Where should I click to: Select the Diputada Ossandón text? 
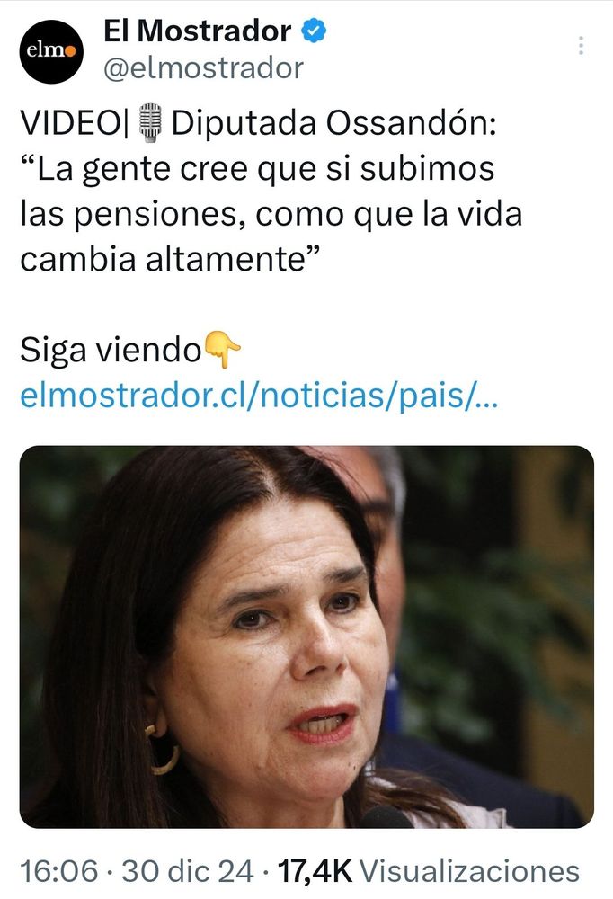(333, 122)
